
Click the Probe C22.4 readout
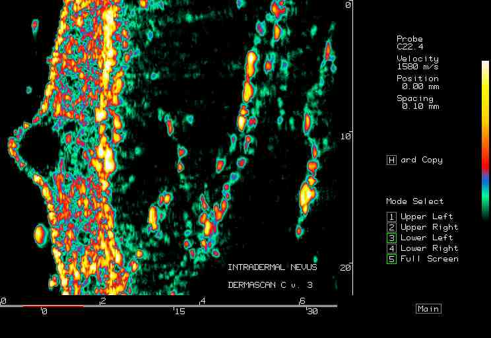(410, 43)
